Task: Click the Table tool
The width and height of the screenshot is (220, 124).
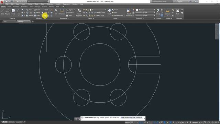Action: (69, 15)
